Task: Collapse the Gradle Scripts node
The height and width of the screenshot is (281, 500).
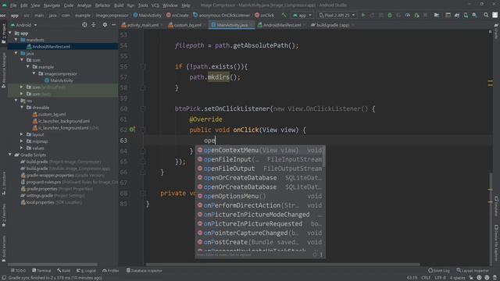Action: point(10,155)
